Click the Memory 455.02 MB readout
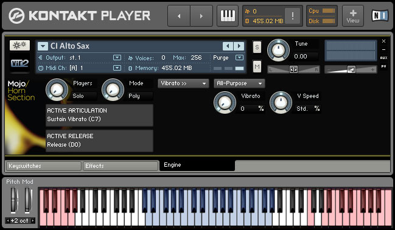395x230 pixels. point(177,68)
